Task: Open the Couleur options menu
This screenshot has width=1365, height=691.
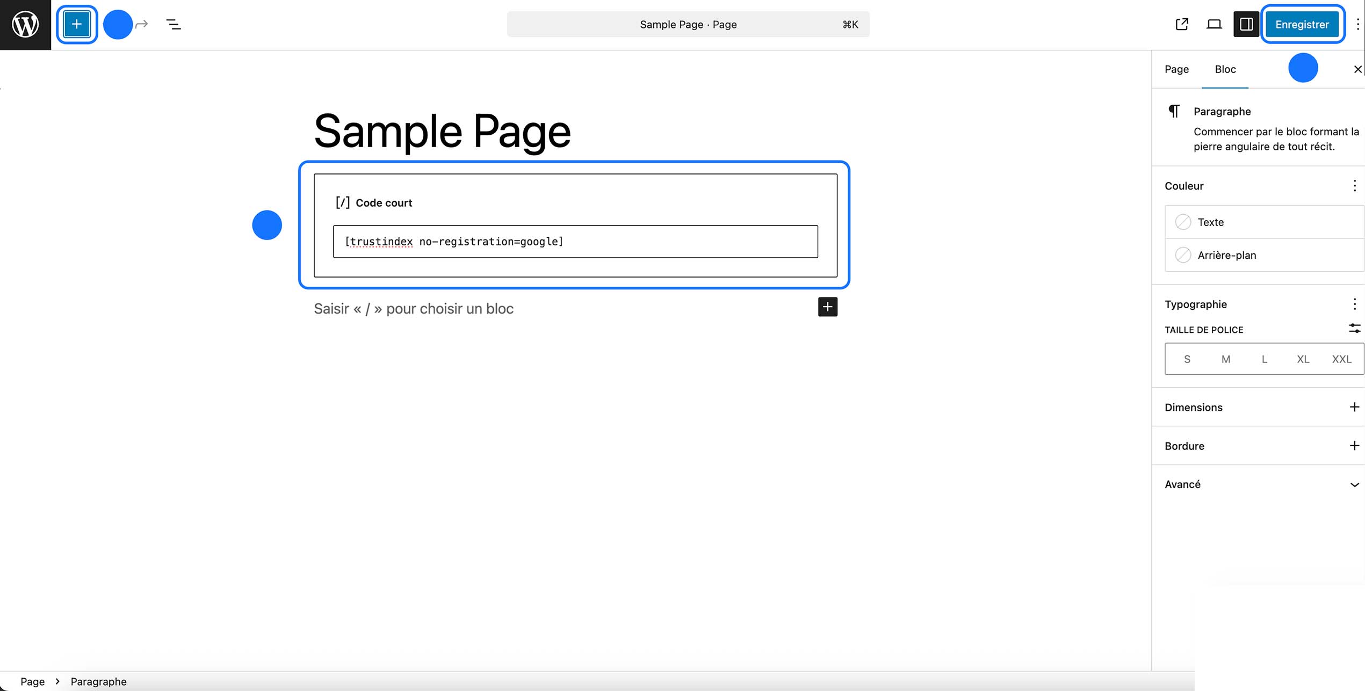Action: (x=1354, y=186)
